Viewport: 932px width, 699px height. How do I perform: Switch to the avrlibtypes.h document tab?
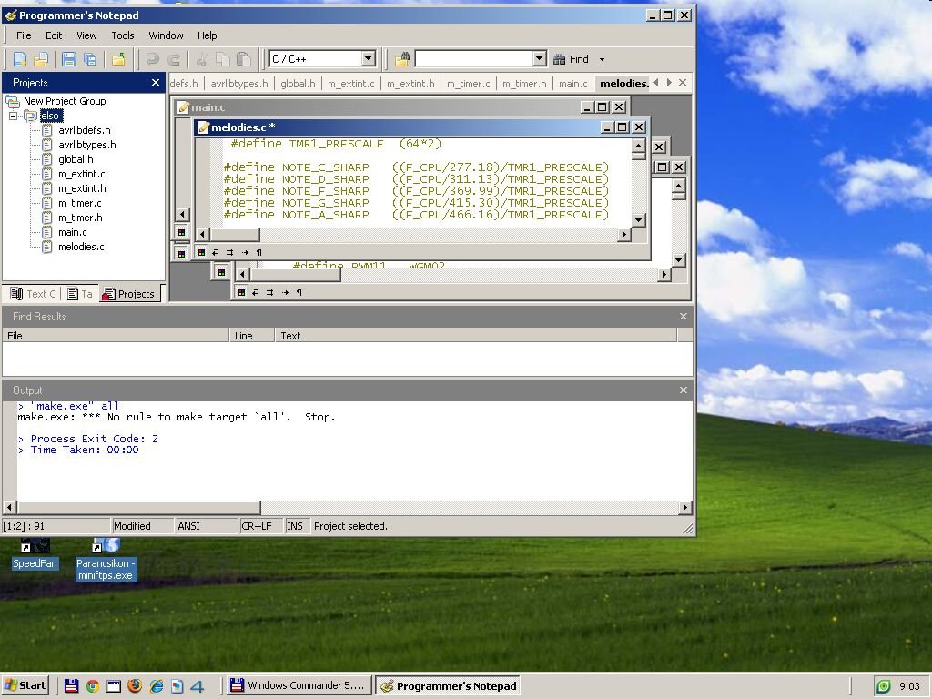(x=239, y=84)
